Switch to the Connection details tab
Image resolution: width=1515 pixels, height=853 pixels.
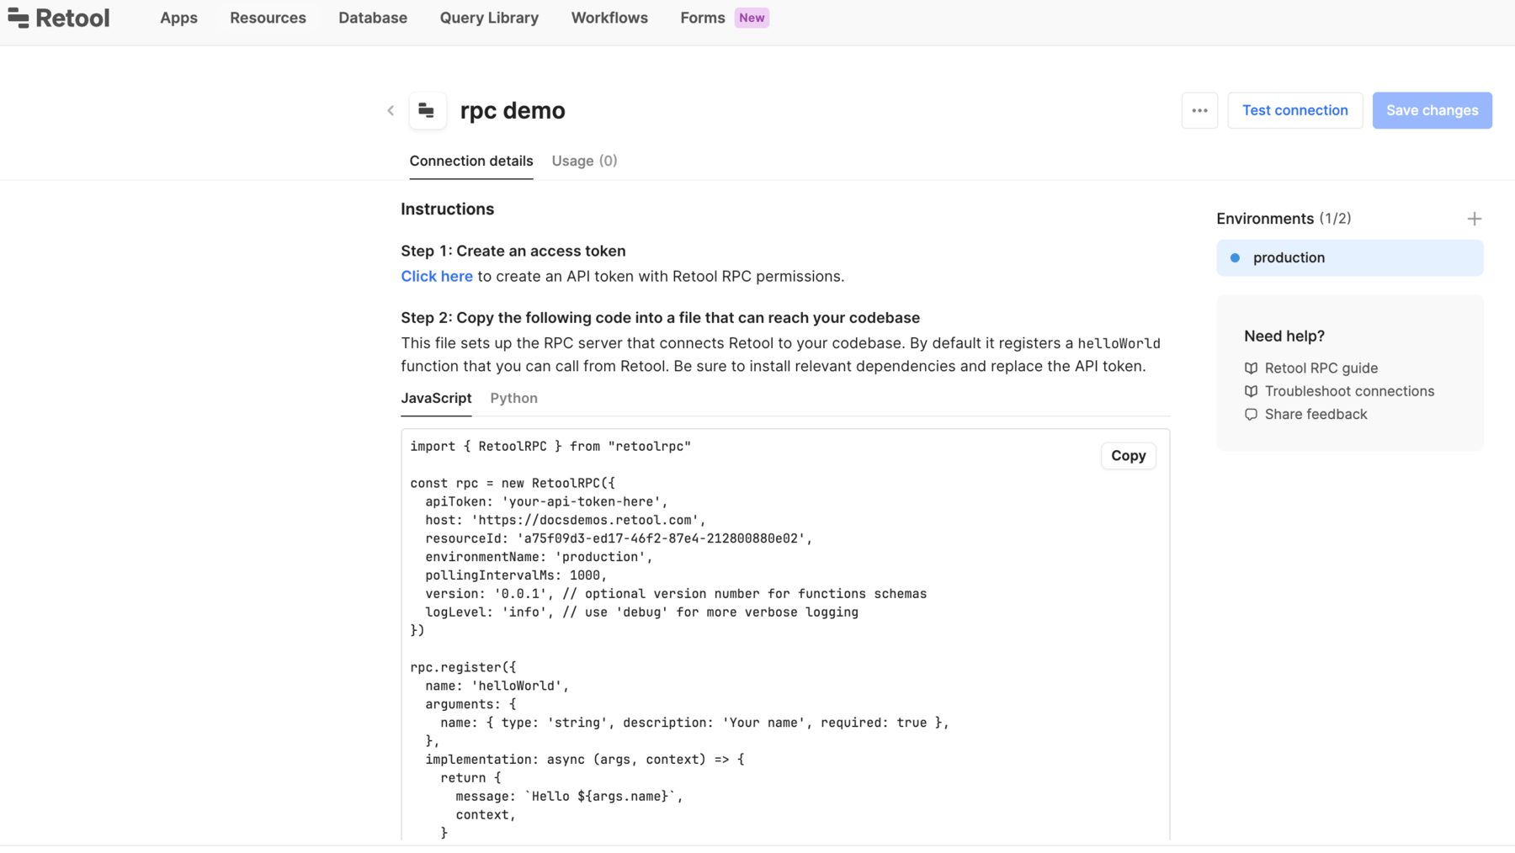(471, 161)
